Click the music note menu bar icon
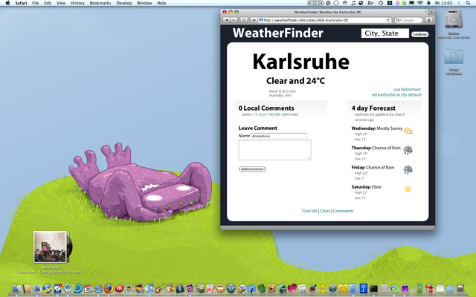The width and height of the screenshot is (476, 297). coord(353,3)
